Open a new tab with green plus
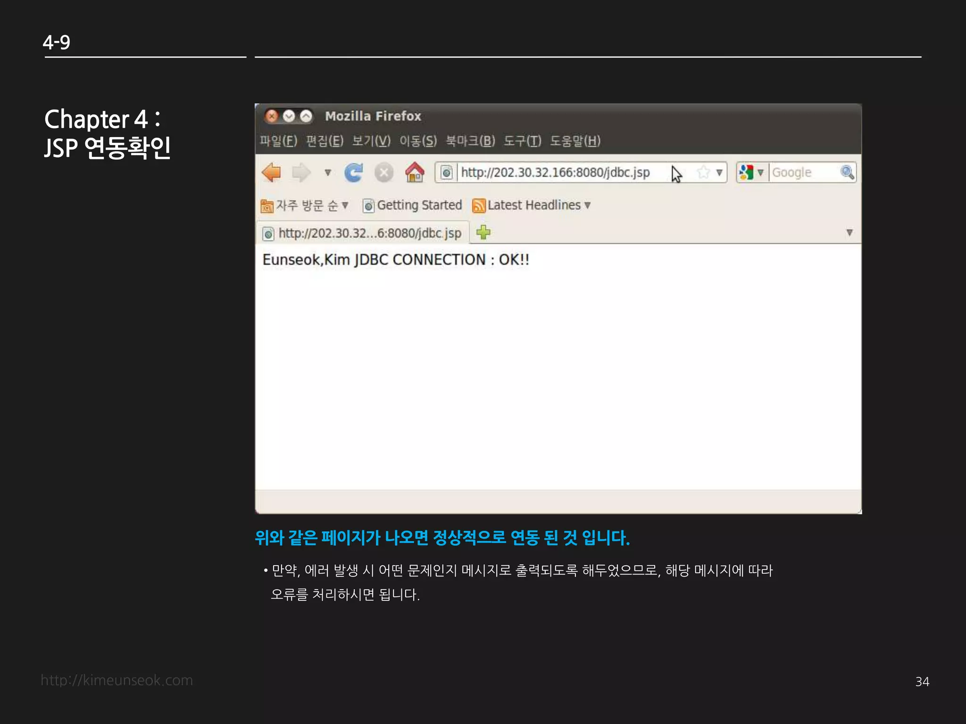 pos(483,232)
